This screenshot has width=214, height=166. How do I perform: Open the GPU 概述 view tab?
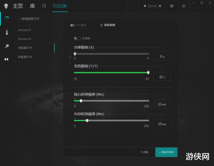[78, 25]
